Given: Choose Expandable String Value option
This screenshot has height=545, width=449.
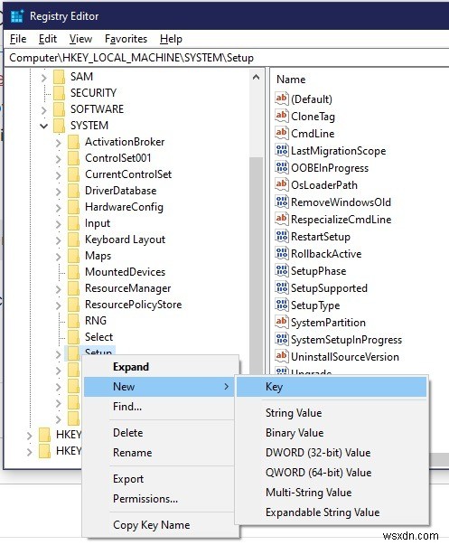Looking at the screenshot, I should (332, 512).
